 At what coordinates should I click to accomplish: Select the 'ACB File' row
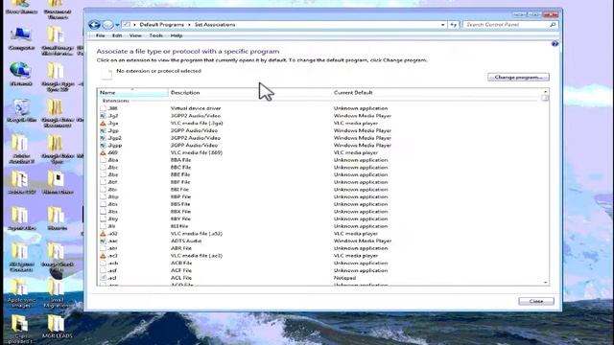click(x=319, y=264)
